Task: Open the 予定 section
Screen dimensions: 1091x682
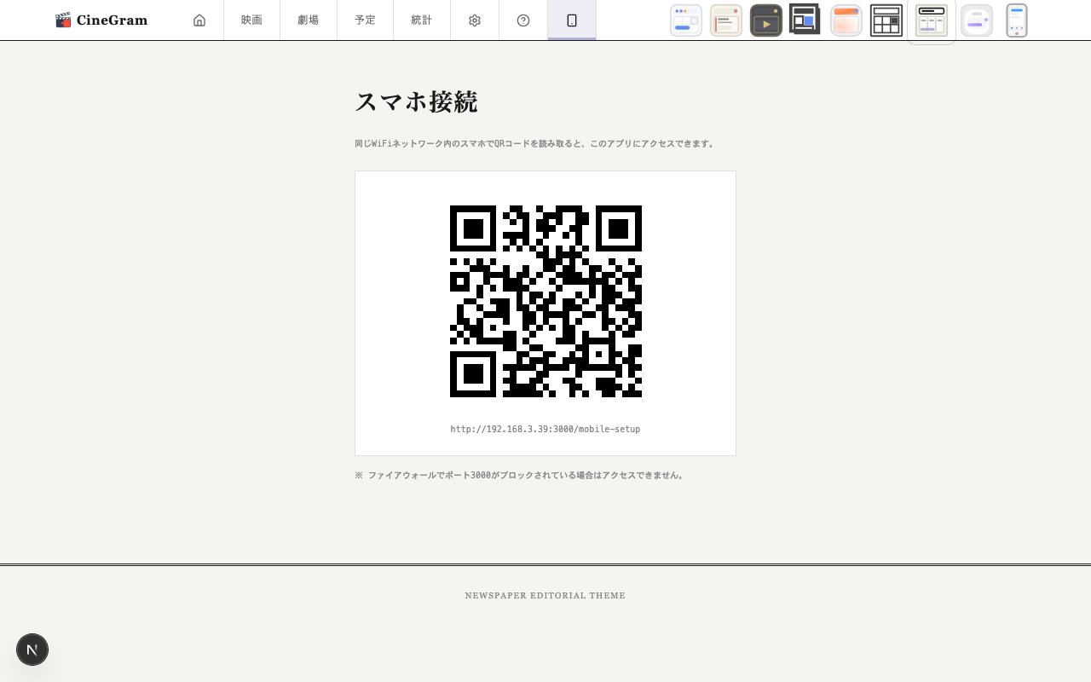Action: click(x=365, y=20)
